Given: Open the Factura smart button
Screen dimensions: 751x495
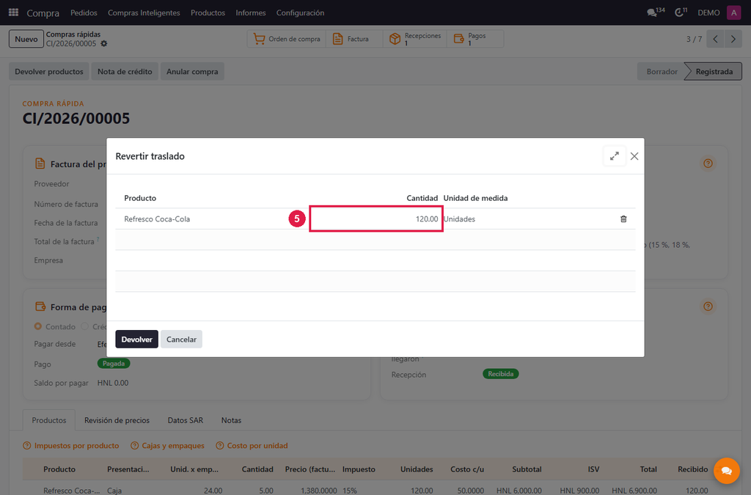Looking at the screenshot, I should pos(354,39).
